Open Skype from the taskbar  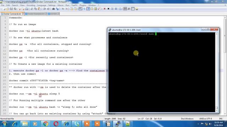click(77, 124)
